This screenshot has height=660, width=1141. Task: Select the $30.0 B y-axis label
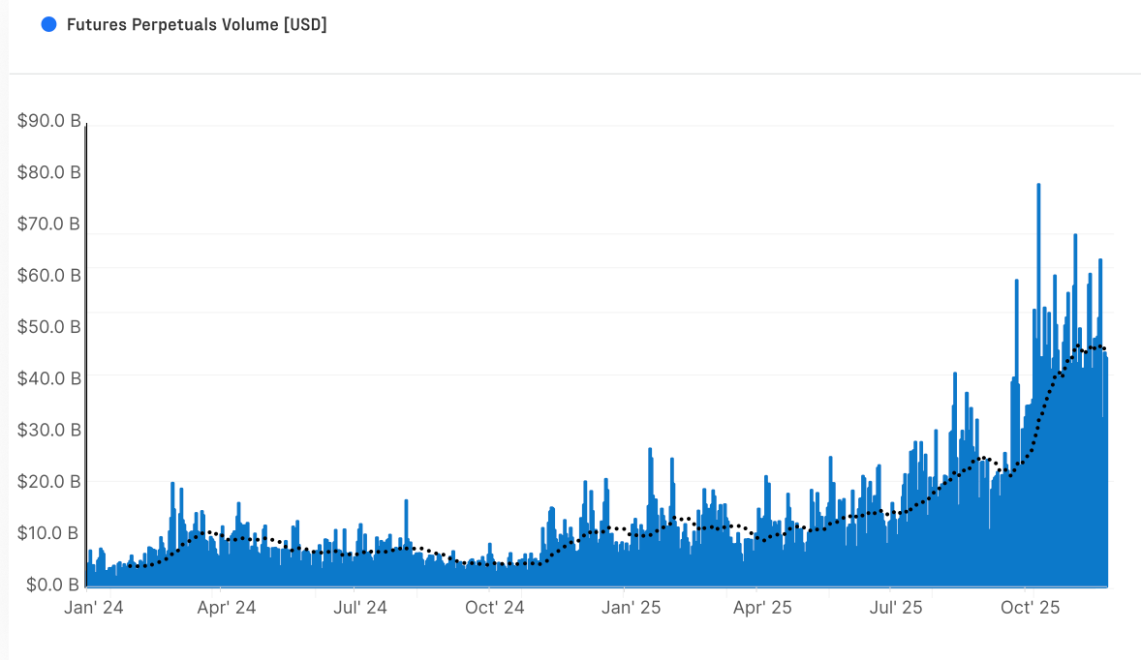click(48, 431)
